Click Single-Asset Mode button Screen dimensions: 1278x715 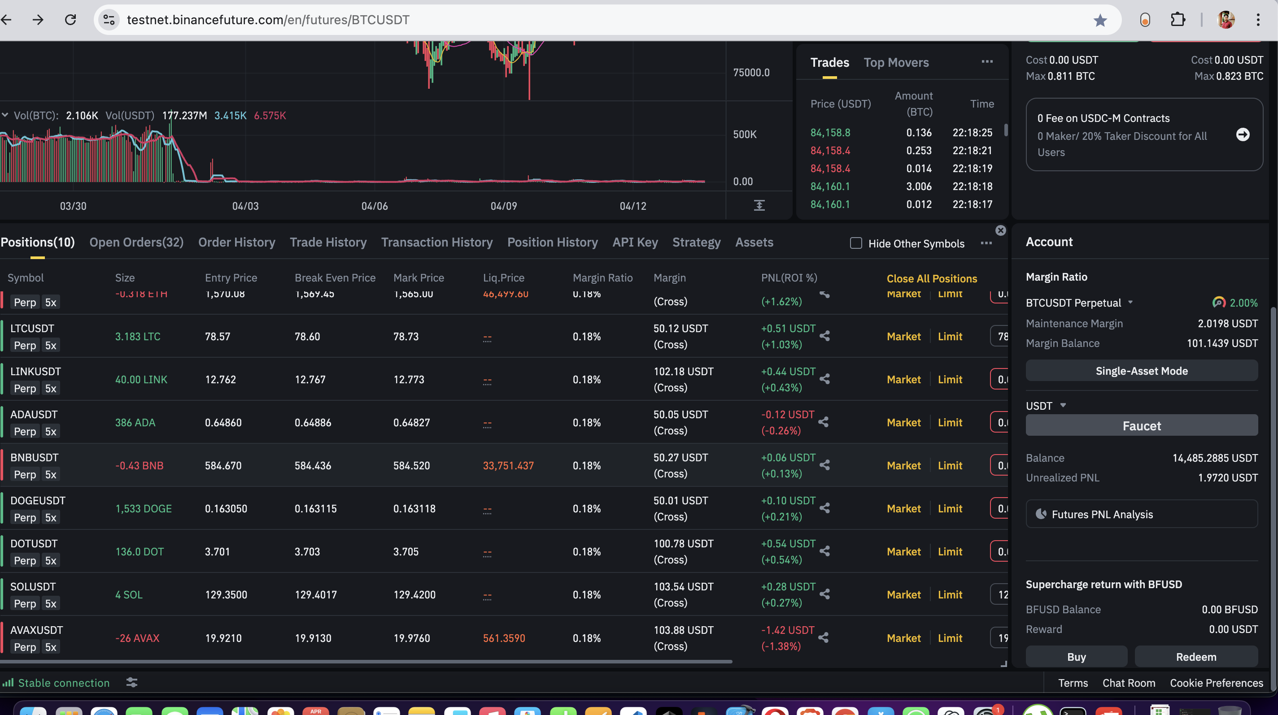[x=1141, y=371]
